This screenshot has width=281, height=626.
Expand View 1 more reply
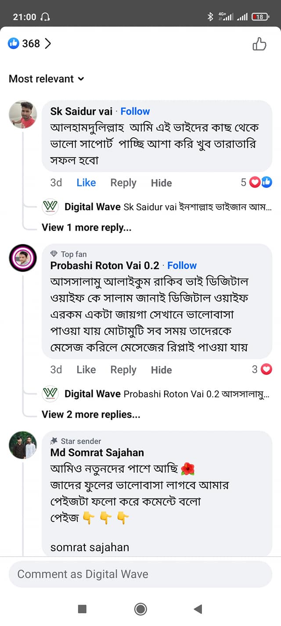pyautogui.click(x=86, y=228)
